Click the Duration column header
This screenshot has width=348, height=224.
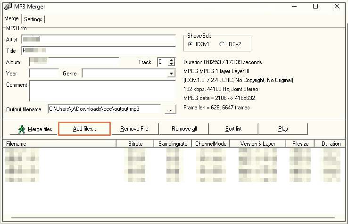(330, 144)
